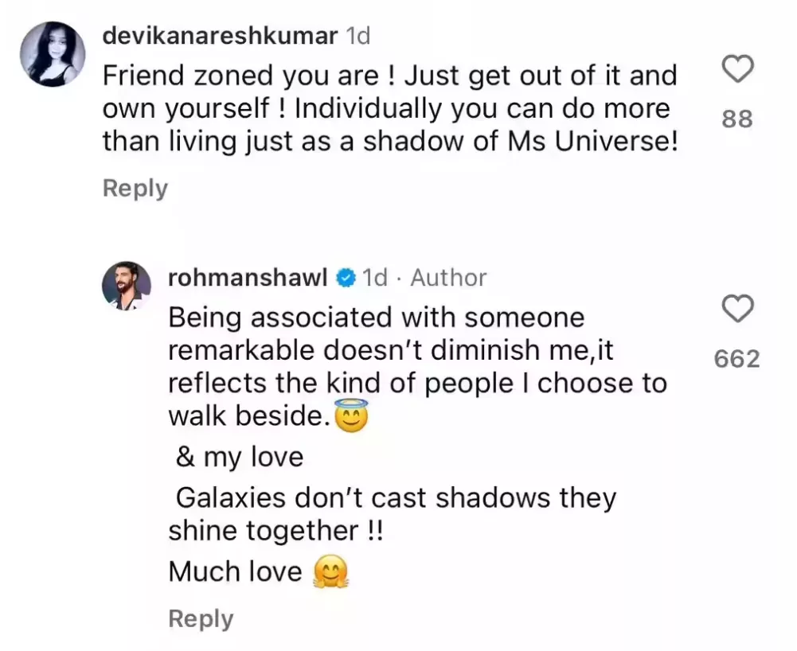Open rohmanshawl's profile picture
797x651 pixels.
127,285
